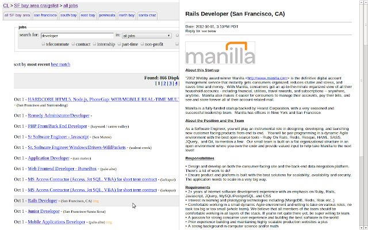Click the img tag beside Mobile Applications Developer
Viewport: 368px width, 230px height.
109,222
